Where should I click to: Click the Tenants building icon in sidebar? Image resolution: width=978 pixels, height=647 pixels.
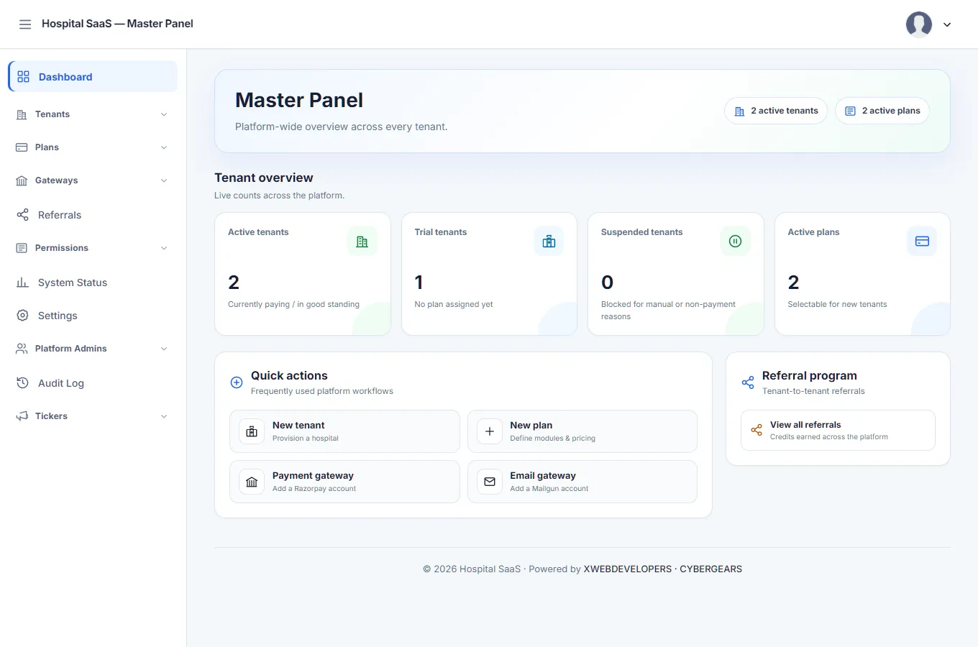coord(22,114)
